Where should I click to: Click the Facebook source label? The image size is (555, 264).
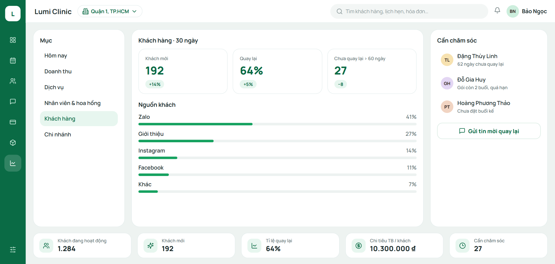(x=151, y=168)
